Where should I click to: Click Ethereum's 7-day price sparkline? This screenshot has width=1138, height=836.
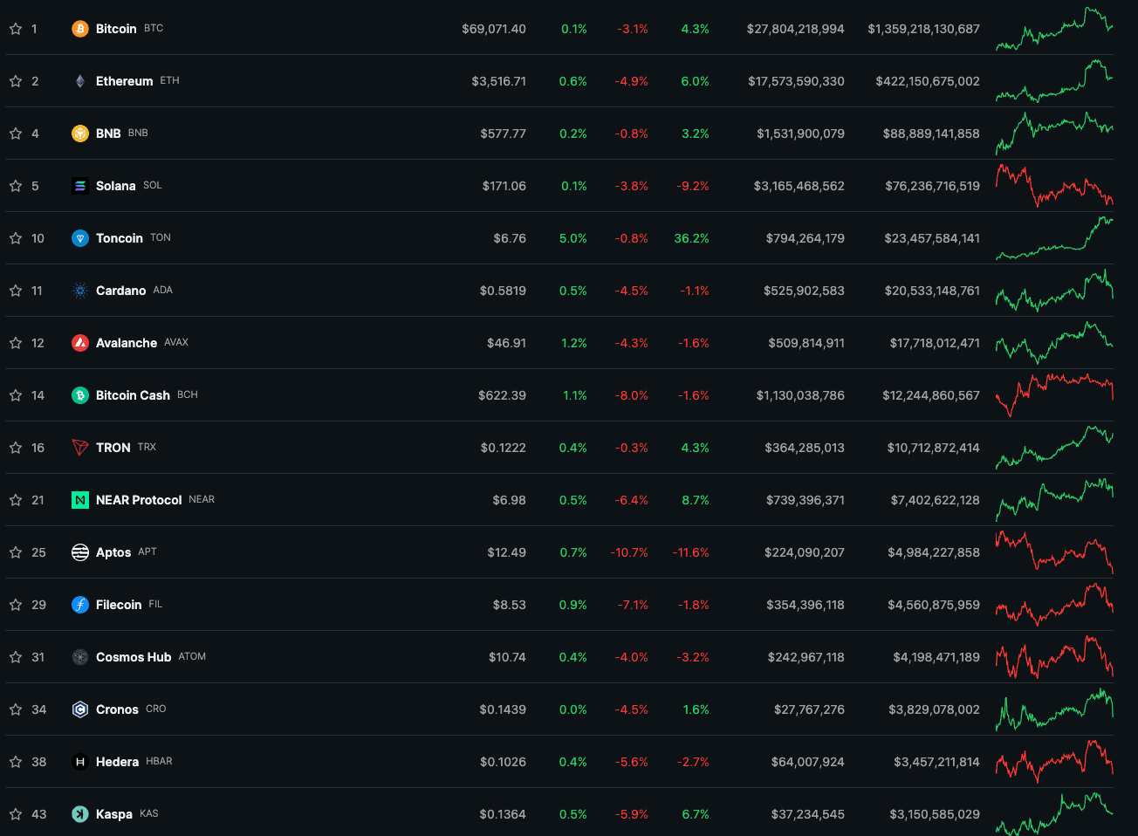tap(1054, 81)
